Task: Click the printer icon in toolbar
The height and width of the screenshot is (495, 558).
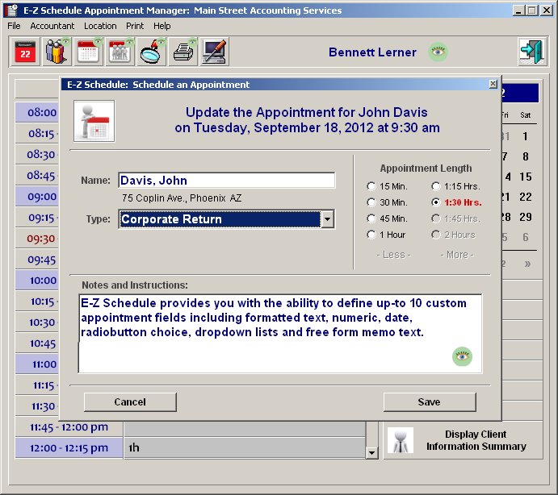Action: point(183,52)
